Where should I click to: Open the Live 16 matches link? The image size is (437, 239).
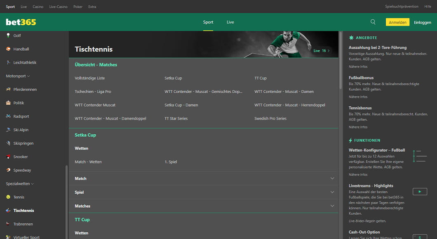pyautogui.click(x=321, y=51)
